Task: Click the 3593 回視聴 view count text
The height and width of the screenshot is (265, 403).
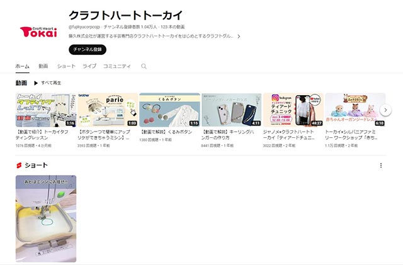Action: (x=87, y=146)
